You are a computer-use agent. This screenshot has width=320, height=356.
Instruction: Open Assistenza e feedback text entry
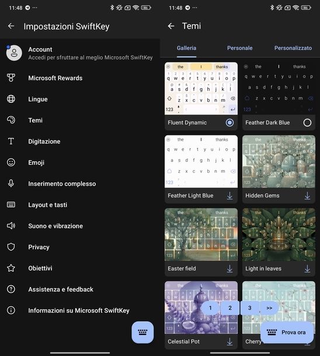pyautogui.click(x=61, y=289)
